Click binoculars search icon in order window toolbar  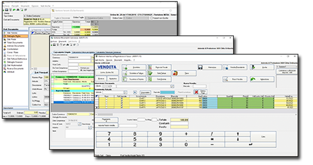pos(18,10)
